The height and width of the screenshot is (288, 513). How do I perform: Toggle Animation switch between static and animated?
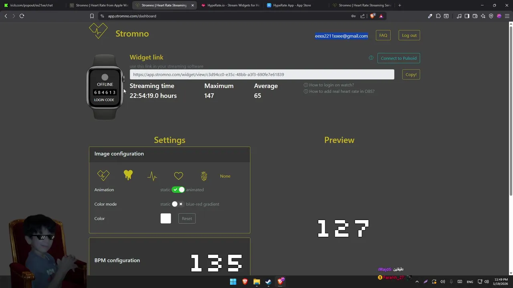pos(178,190)
